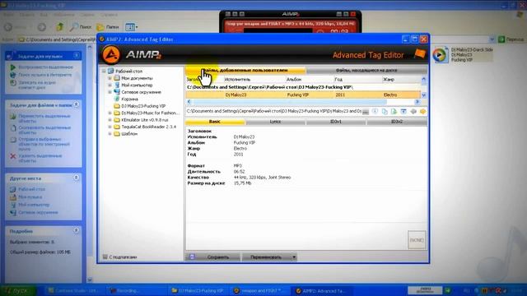This screenshot has width=527, height=296.
Task: Click the [NONE] cover art placeholder
Action: 417,240
